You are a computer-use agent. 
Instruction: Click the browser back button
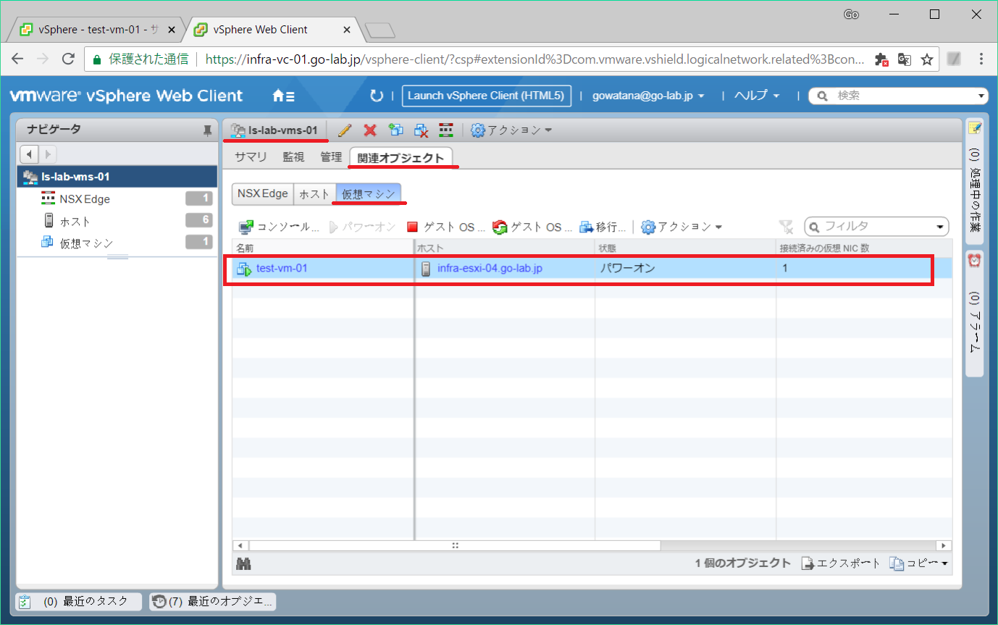point(17,59)
